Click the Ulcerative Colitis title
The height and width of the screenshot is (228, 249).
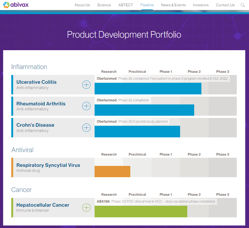tap(37, 82)
